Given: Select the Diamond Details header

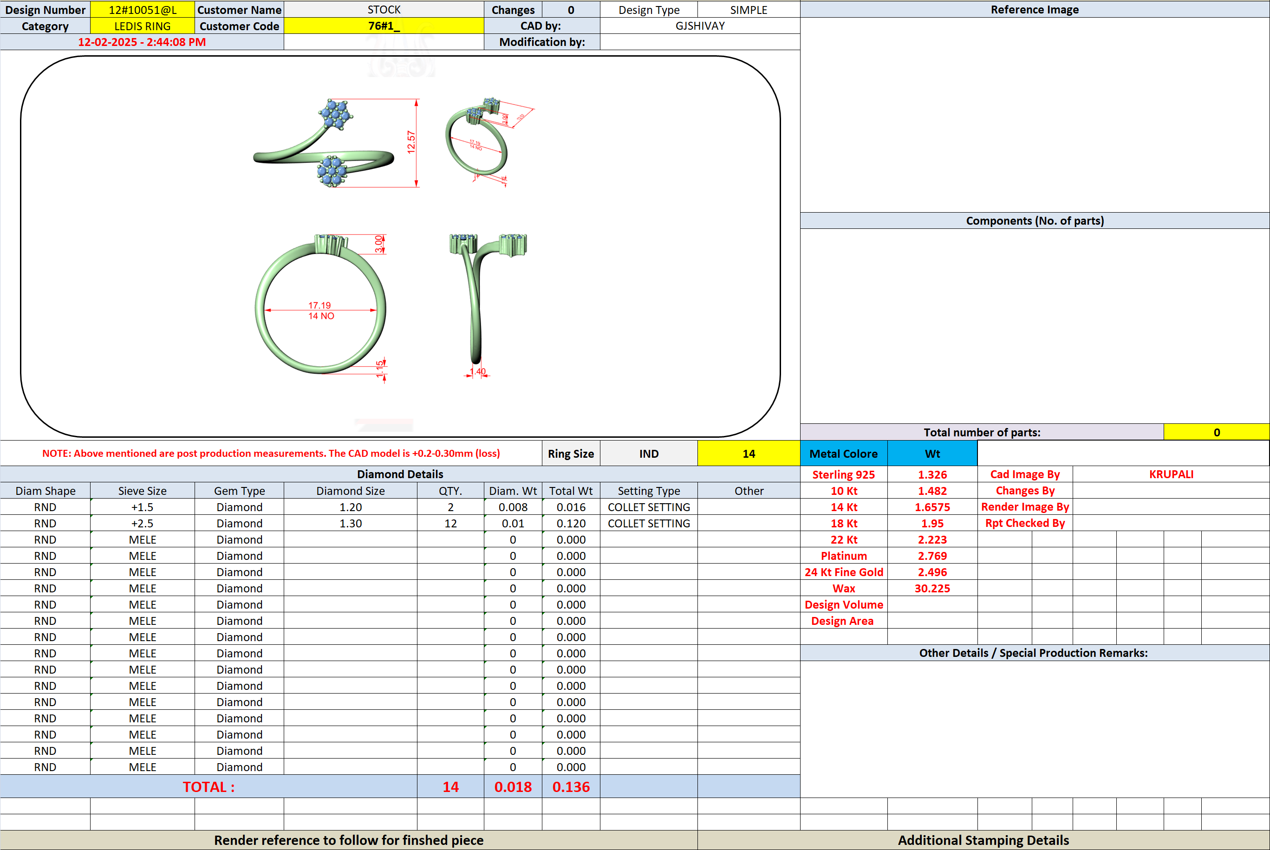Looking at the screenshot, I should (400, 474).
